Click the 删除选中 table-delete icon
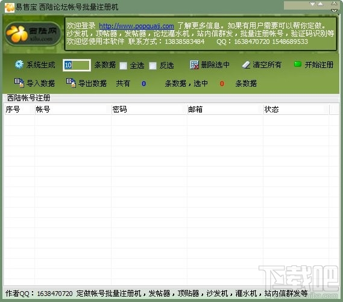 coord(194,65)
